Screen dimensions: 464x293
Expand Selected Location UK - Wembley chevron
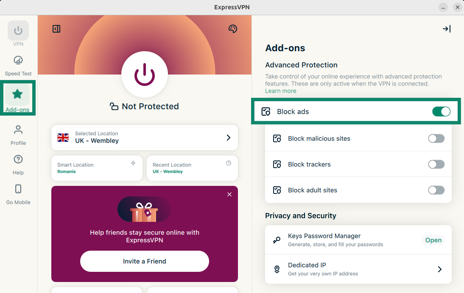228,138
